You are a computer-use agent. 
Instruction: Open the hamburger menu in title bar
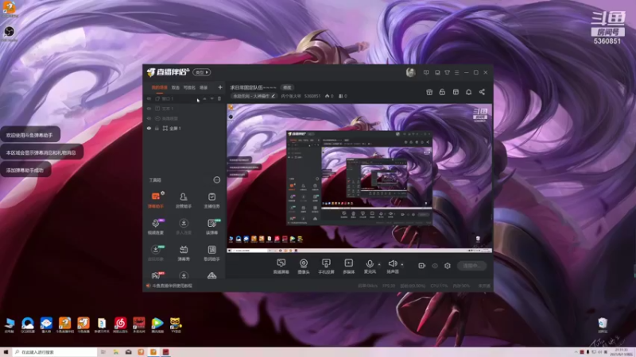pos(456,72)
